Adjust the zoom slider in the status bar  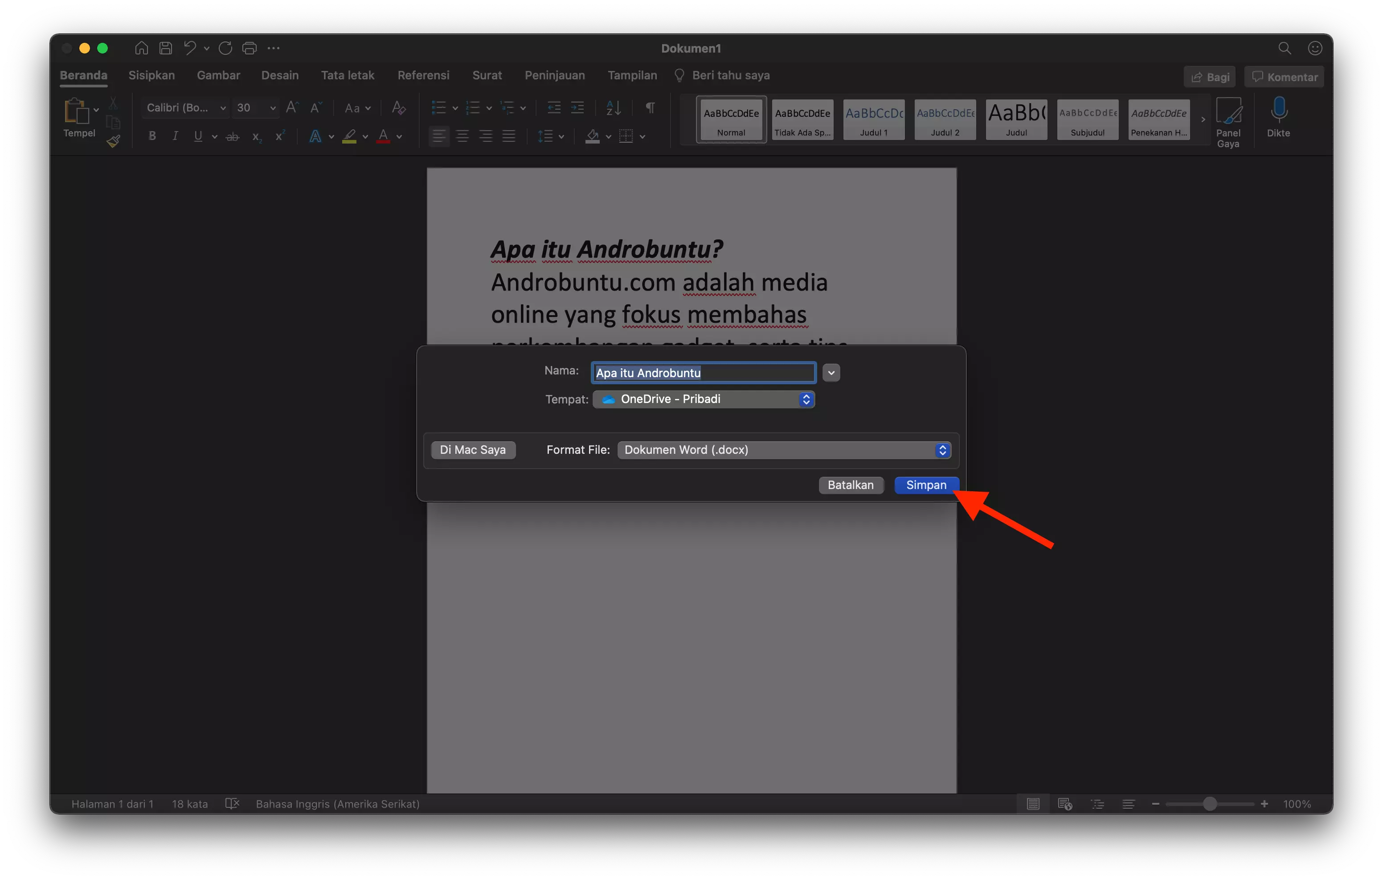pyautogui.click(x=1210, y=804)
